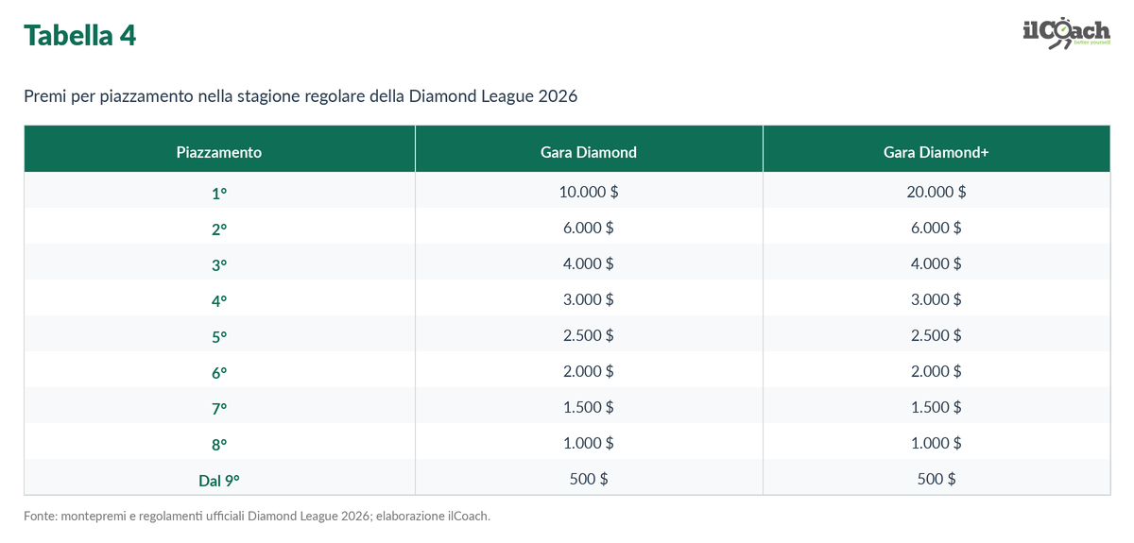Select the 1° placement row label
Viewport: 1134px width, 543px height.
[x=219, y=193]
